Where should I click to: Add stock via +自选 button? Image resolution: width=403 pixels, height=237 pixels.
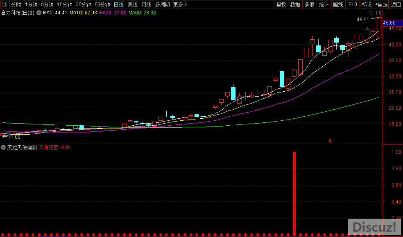[x=381, y=5]
